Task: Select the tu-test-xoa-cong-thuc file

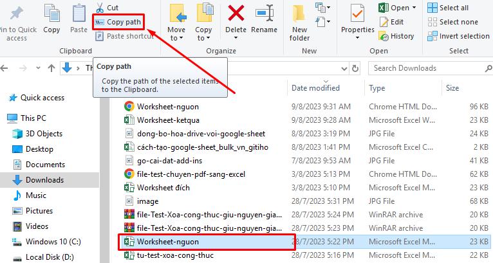Action: tap(306, 255)
